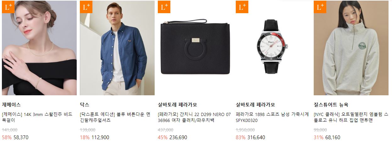Click the 68,160 discounted sweatshirt price

point(333,137)
